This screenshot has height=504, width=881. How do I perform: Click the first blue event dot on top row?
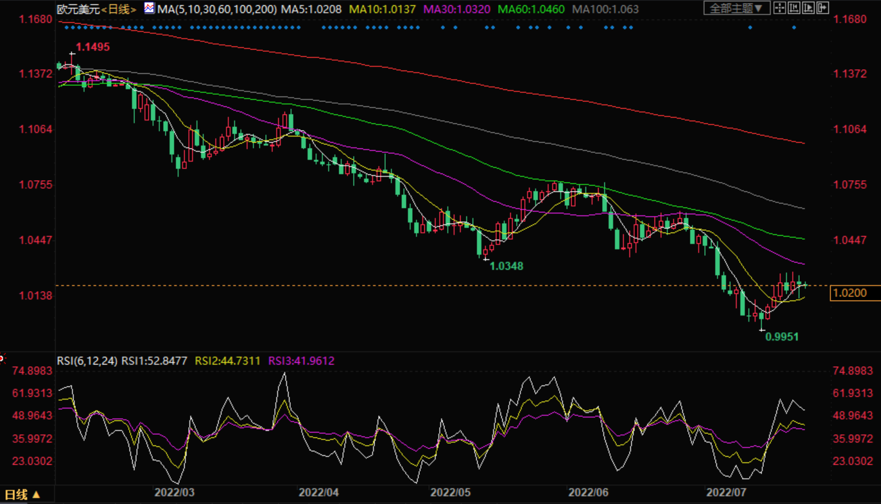(66, 27)
